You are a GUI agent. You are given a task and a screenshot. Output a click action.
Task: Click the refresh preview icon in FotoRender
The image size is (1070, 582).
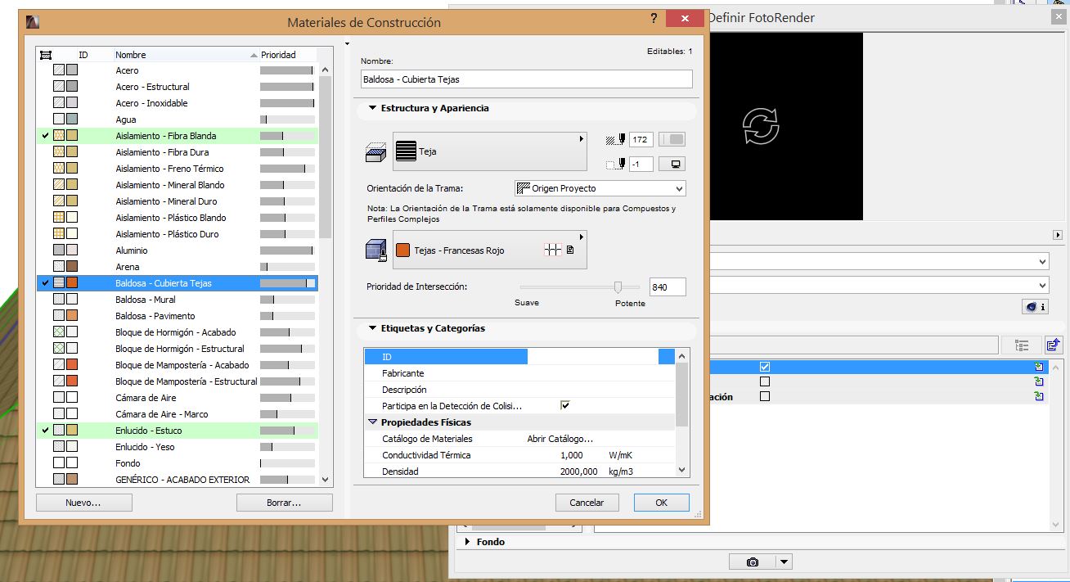click(760, 127)
